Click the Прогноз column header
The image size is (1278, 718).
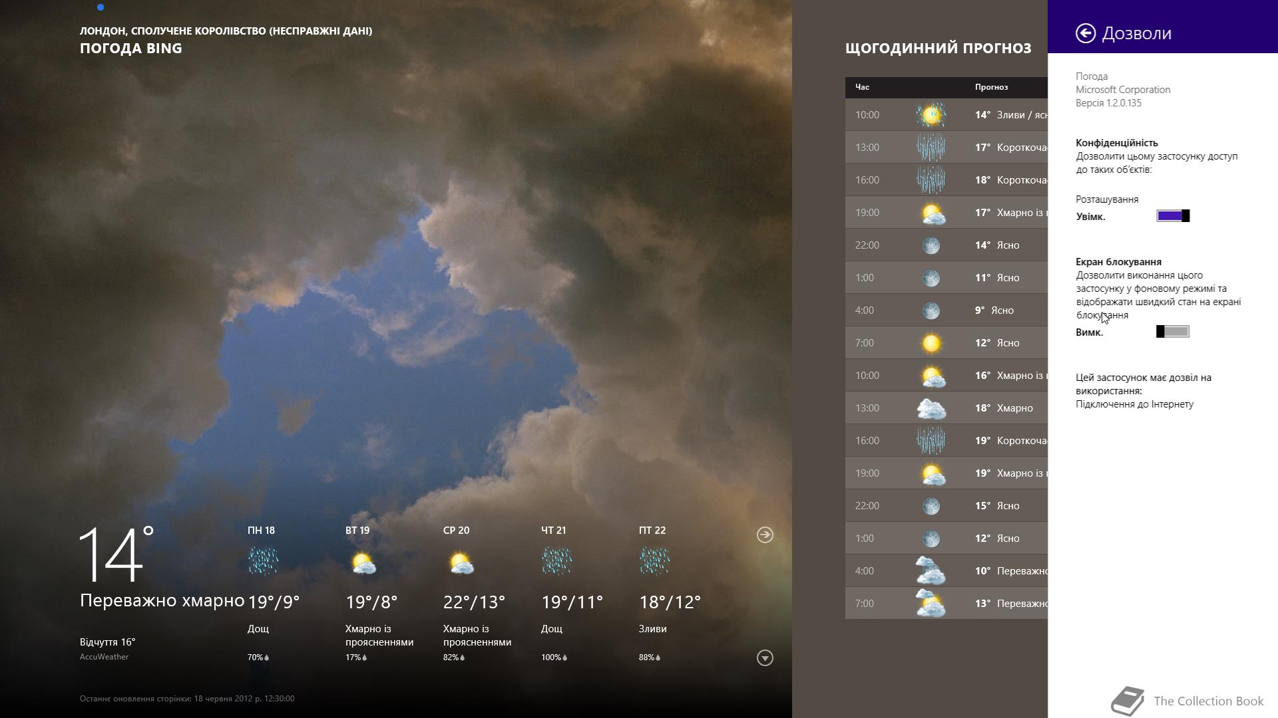pyautogui.click(x=991, y=87)
